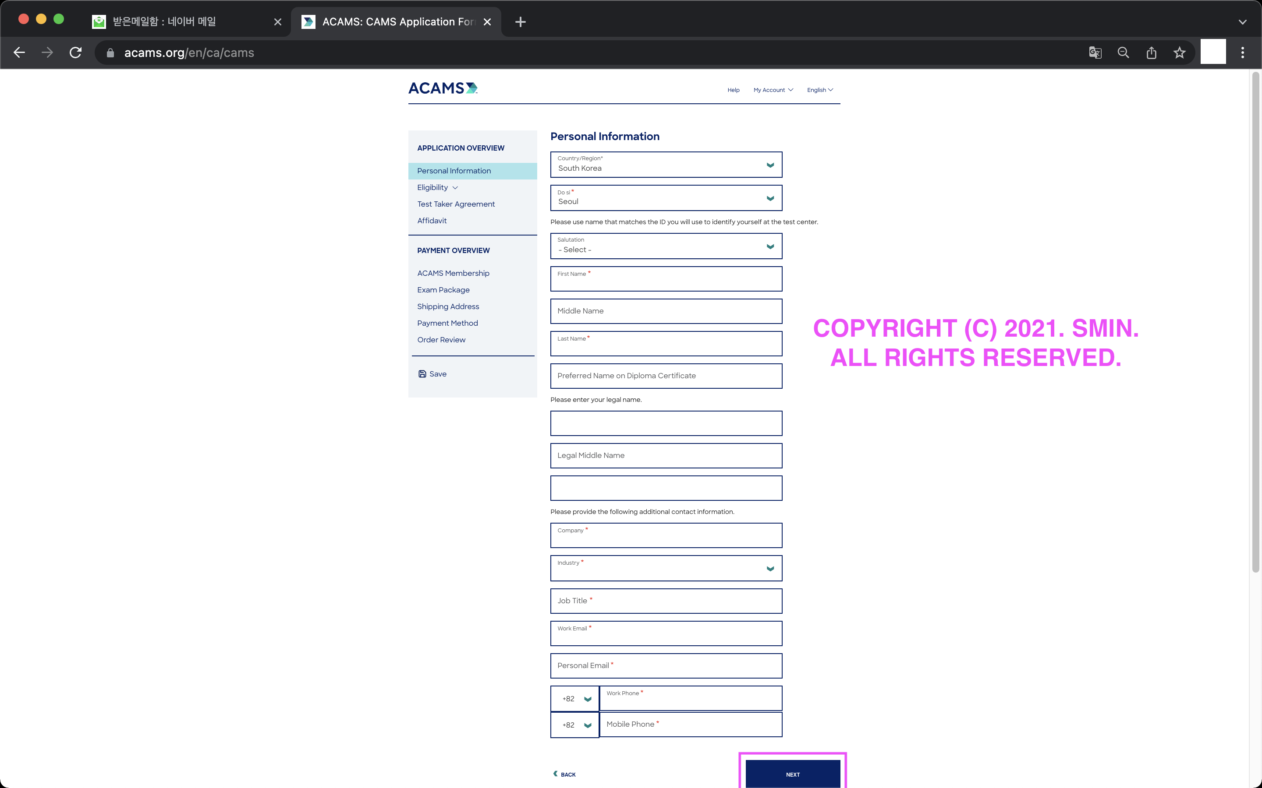Open the Salutation dropdown
This screenshot has width=1262, height=788.
tap(666, 246)
